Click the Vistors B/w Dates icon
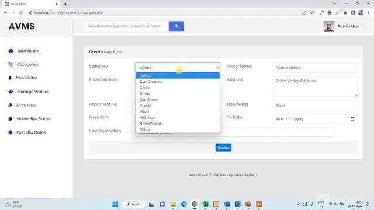374x210 pixels. (10, 118)
